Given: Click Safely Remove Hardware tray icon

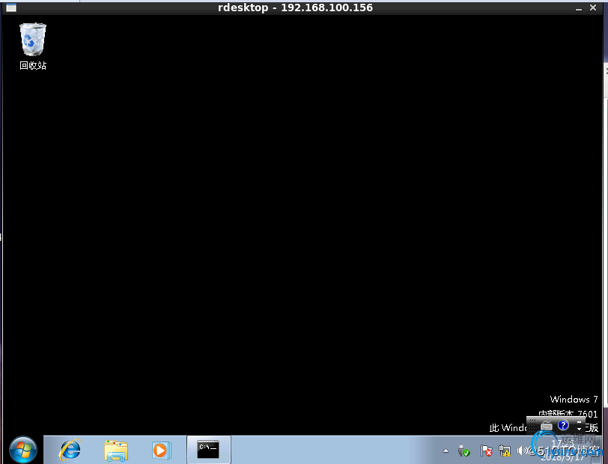Looking at the screenshot, I should 463,451.
